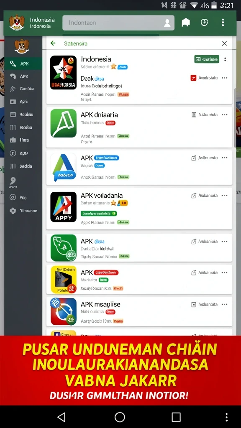241x428 pixels.
Task: Close the Sabensira panel with X
Action: [x=224, y=43]
